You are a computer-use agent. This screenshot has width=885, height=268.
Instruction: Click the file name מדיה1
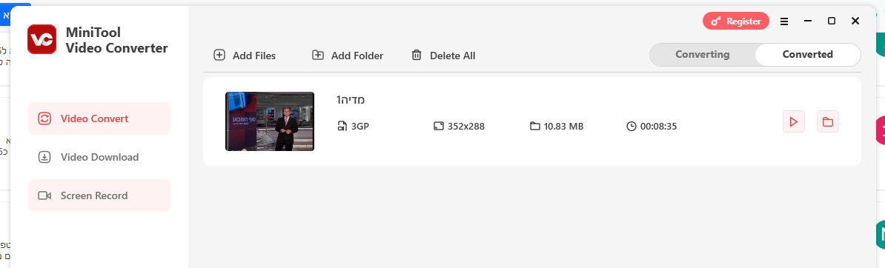coord(351,100)
